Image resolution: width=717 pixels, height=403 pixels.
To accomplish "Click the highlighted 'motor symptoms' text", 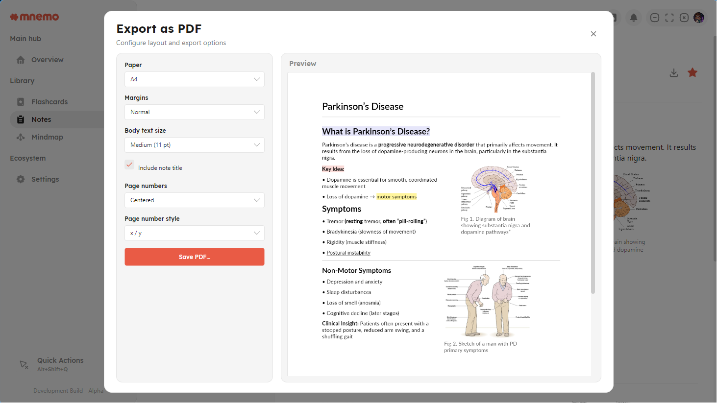I will (x=396, y=197).
